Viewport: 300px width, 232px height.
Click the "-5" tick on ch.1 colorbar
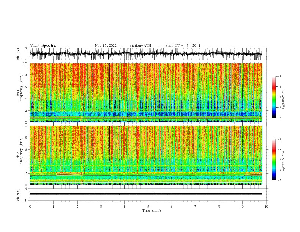280,97
